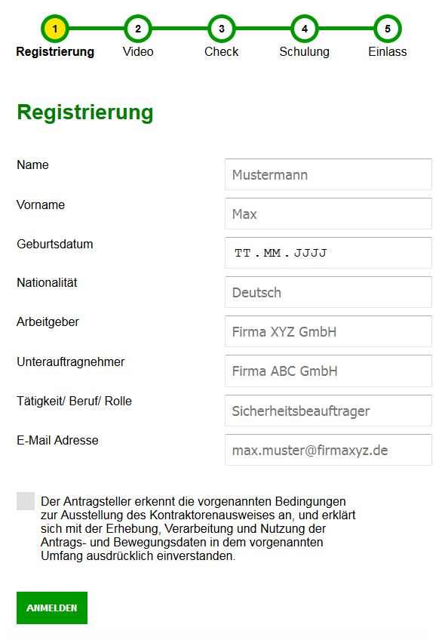Click the ANMELDEN button

click(52, 608)
